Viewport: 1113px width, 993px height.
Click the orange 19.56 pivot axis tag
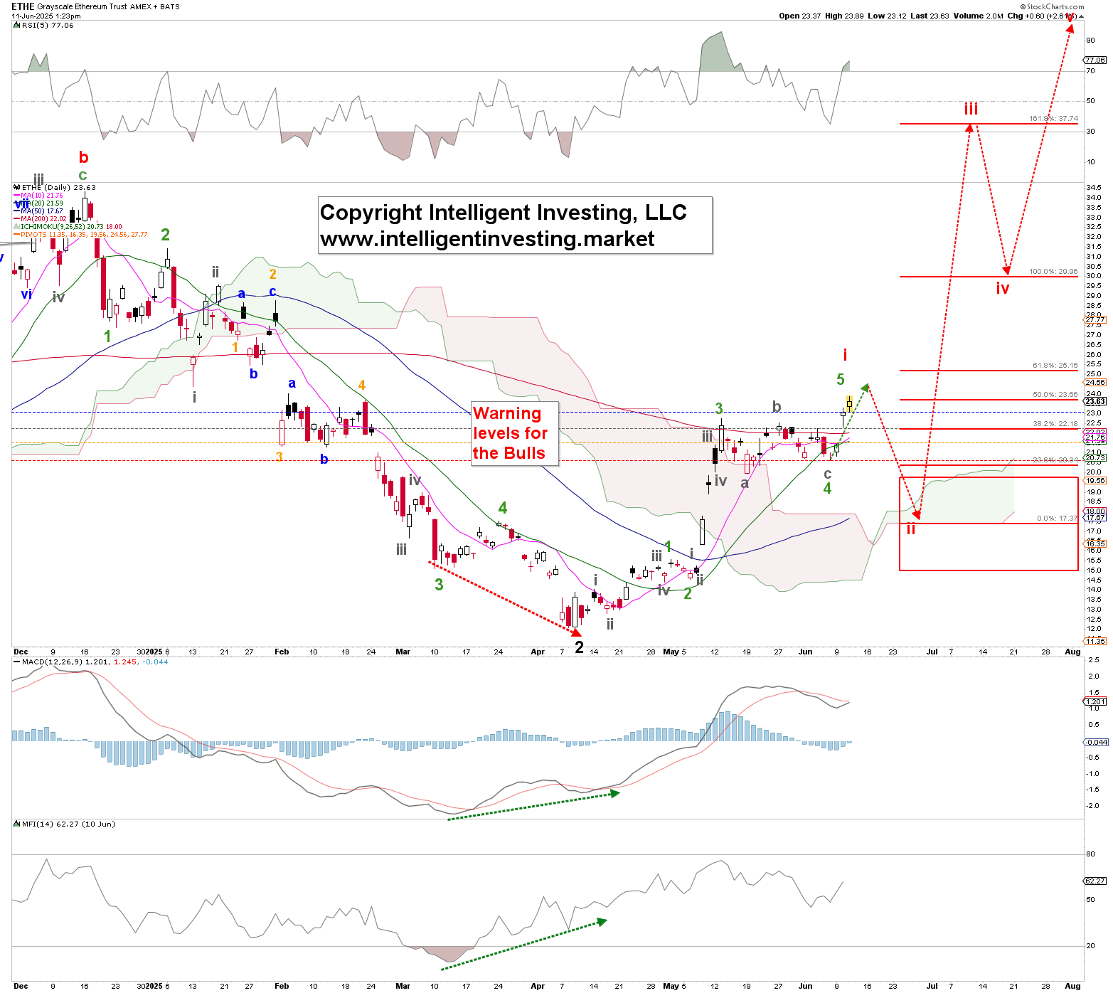[x=1096, y=481]
